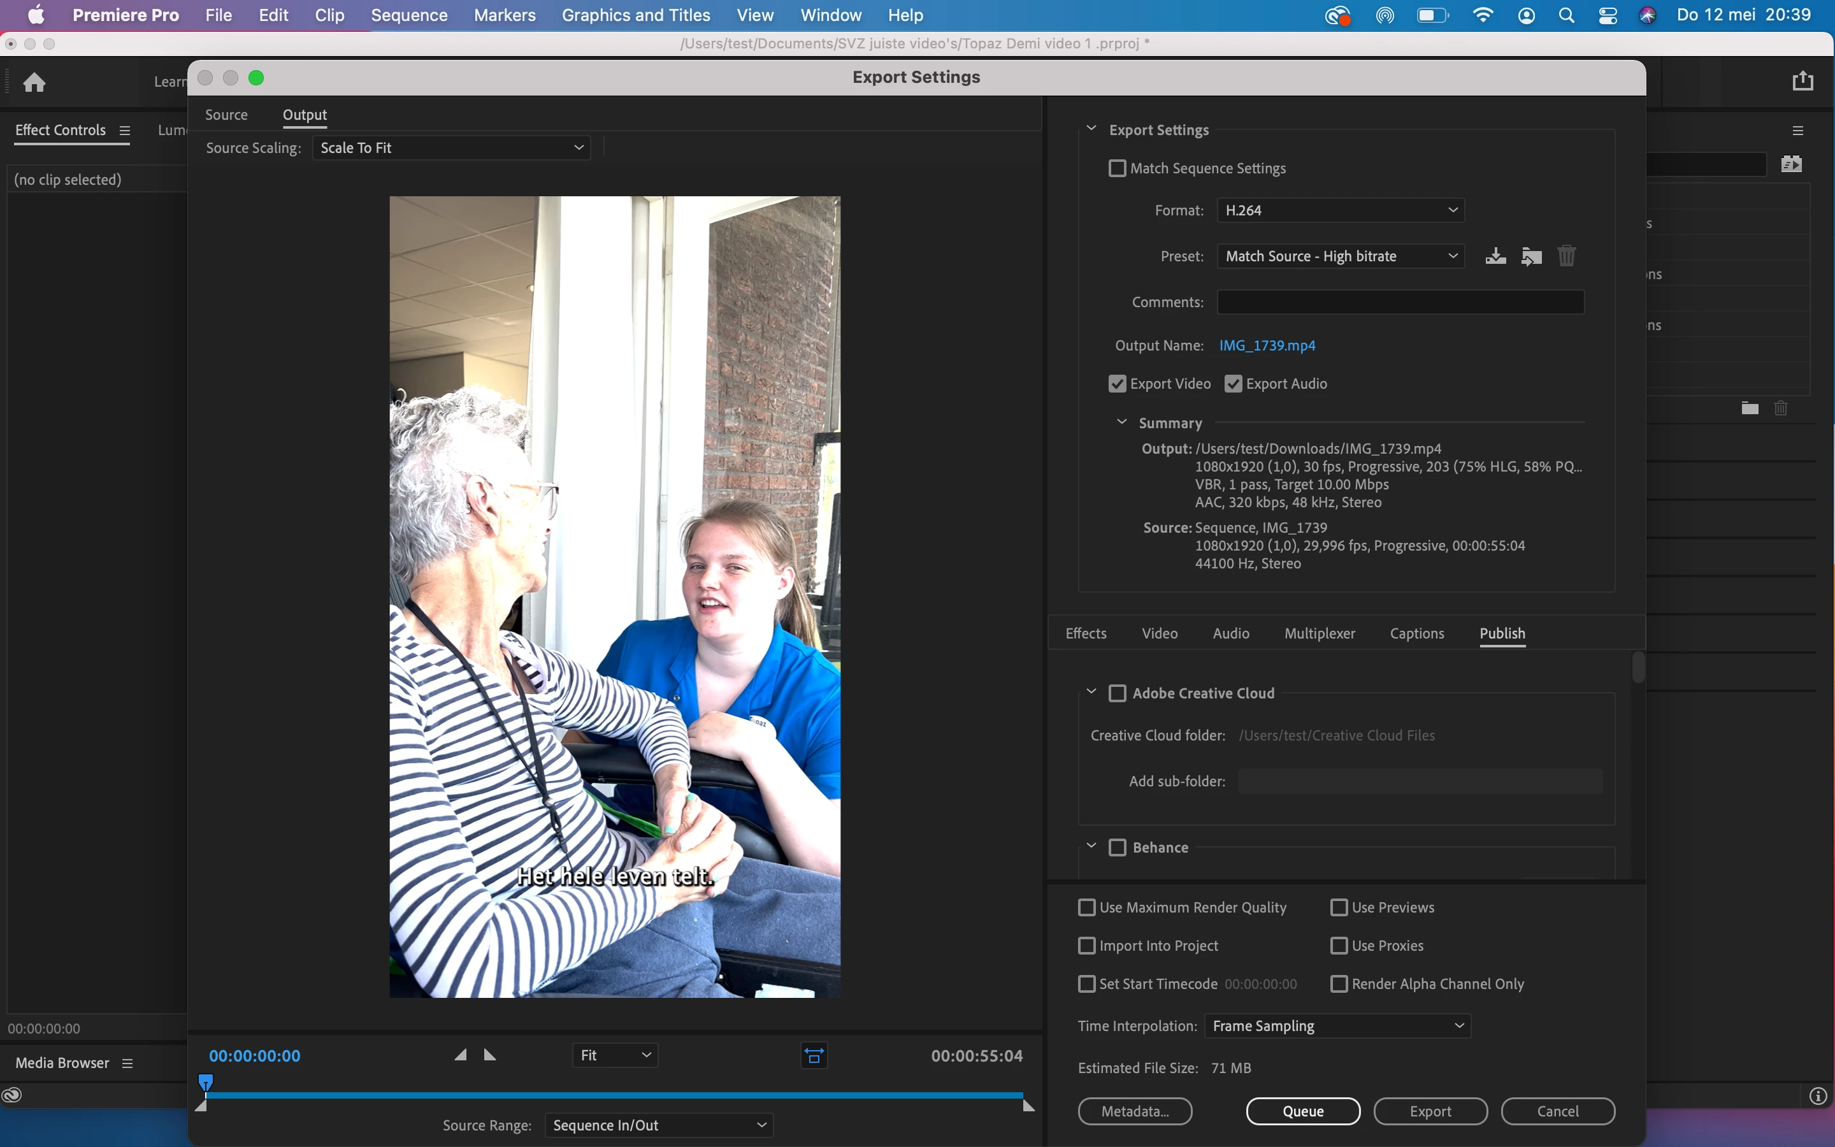Screen dimensions: 1835x1147
Task: Toggle the aspect ratio correction icon
Action: [x=814, y=1055]
